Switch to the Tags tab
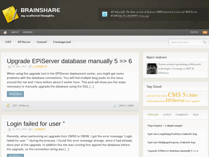The height and width of the screenshot is (157, 209). [195, 115]
